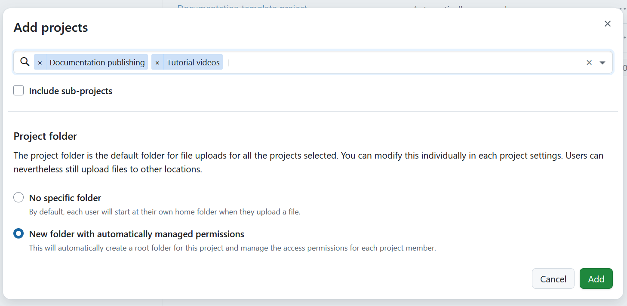Open the project selection dropdown arrow
This screenshot has width=627, height=306.
(x=602, y=62)
